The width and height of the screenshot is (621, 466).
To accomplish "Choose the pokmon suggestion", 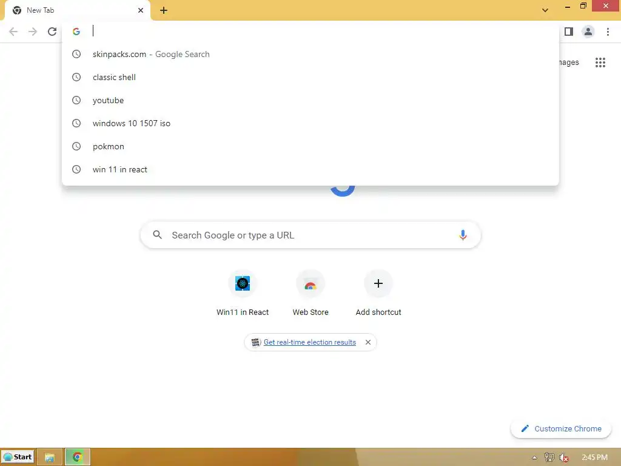I will pyautogui.click(x=310, y=146).
